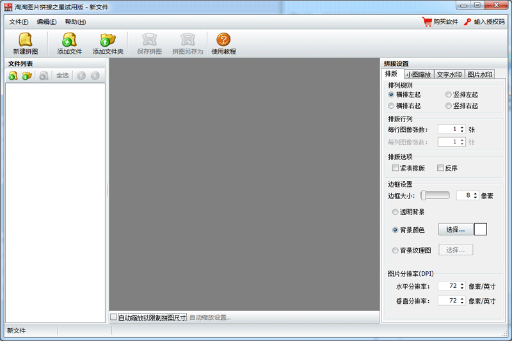Click the 新文件 status bar text
The height and width of the screenshot is (341, 512).
[x=17, y=331]
